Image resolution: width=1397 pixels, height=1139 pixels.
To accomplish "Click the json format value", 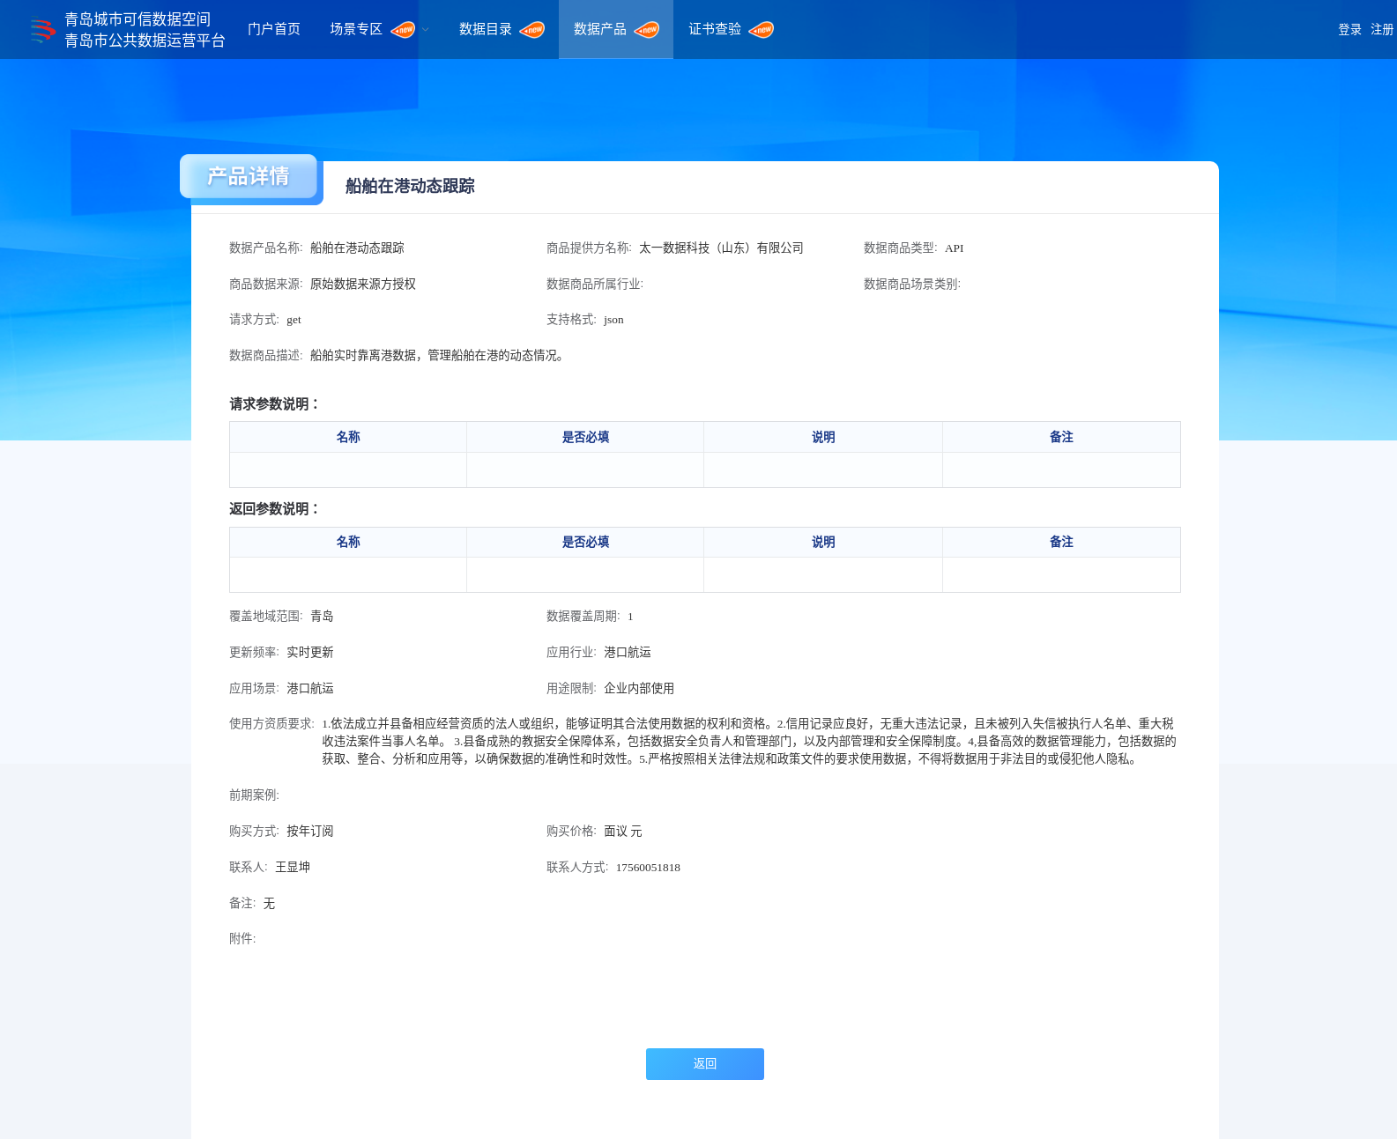I will 613,320.
